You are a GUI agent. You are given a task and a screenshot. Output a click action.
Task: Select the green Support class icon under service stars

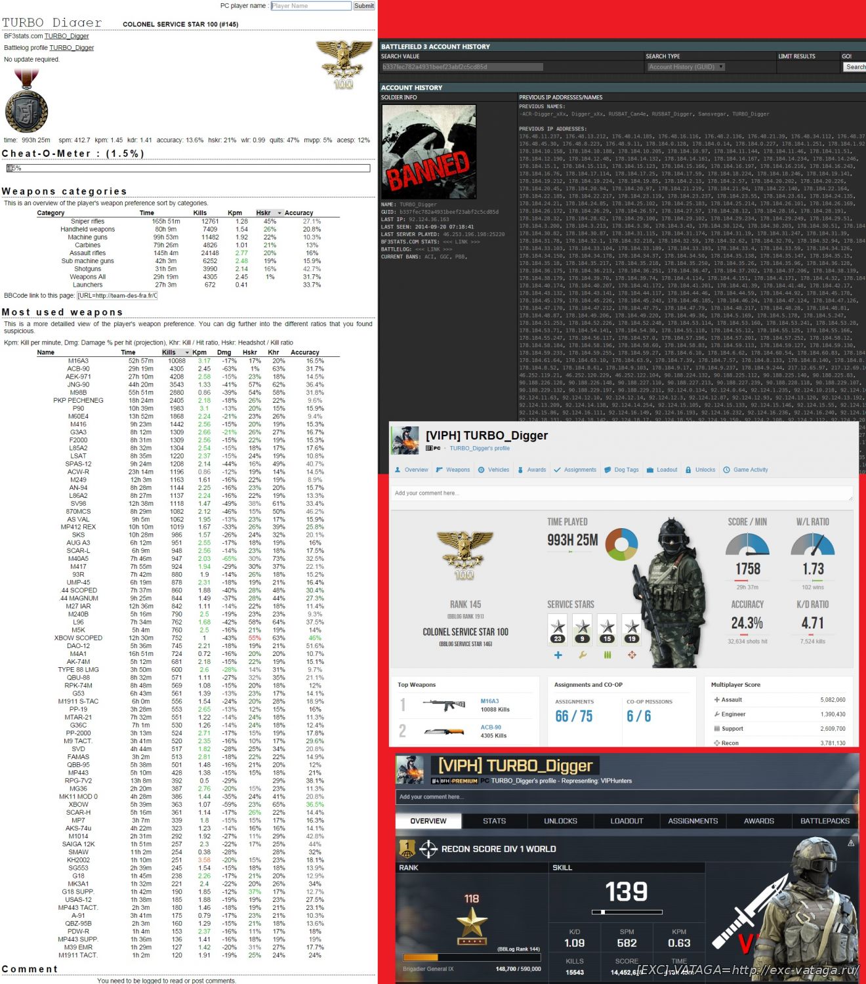(608, 655)
